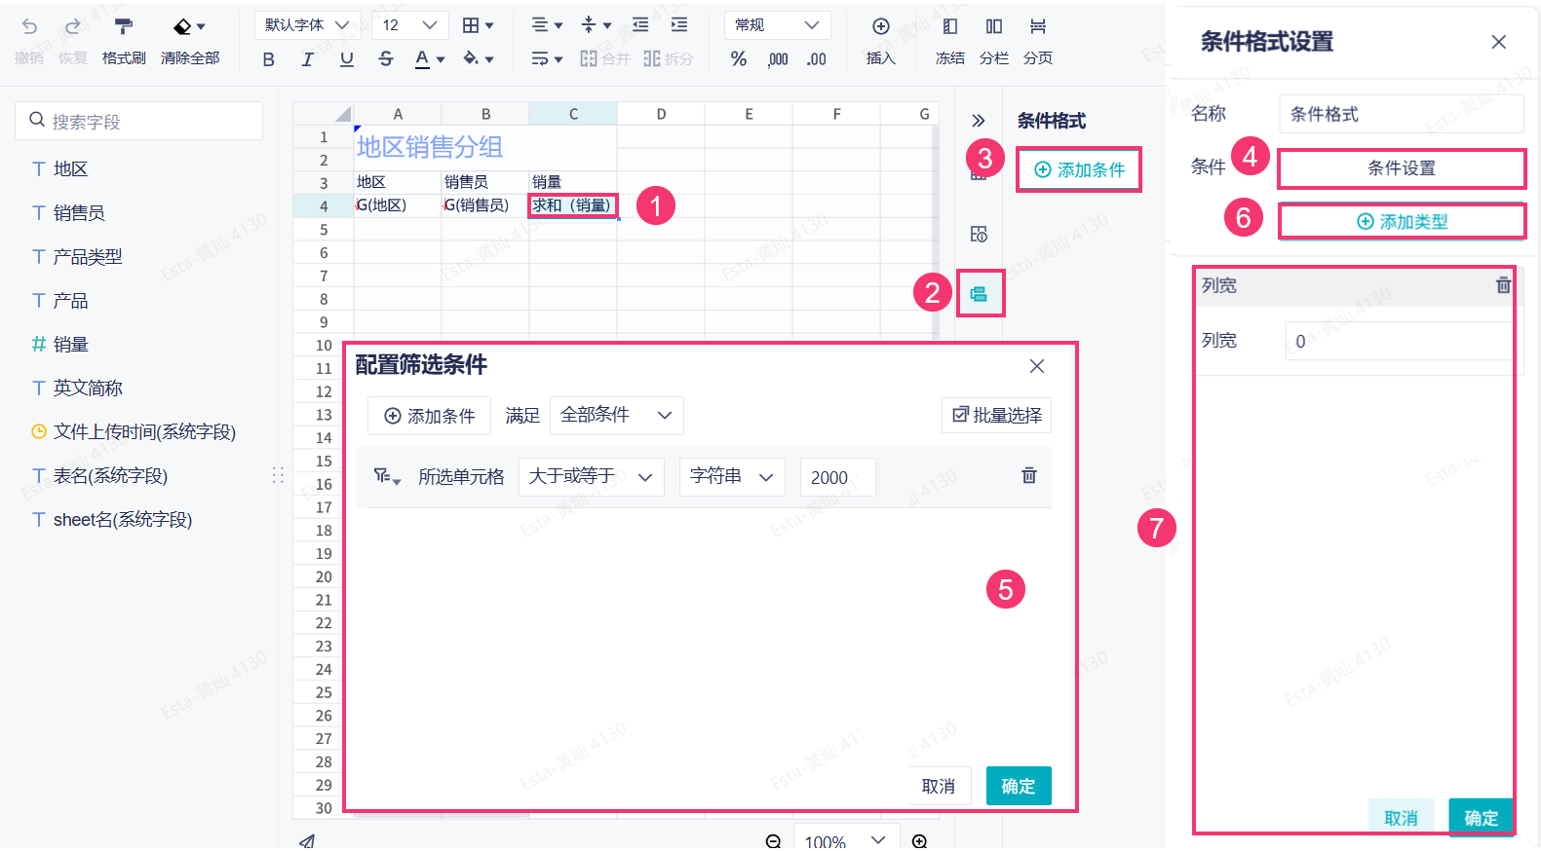Viewport: 1541px width, 851px height.
Task: Click 确定 in the 配置筛选条件 dialog
Action: [1019, 786]
